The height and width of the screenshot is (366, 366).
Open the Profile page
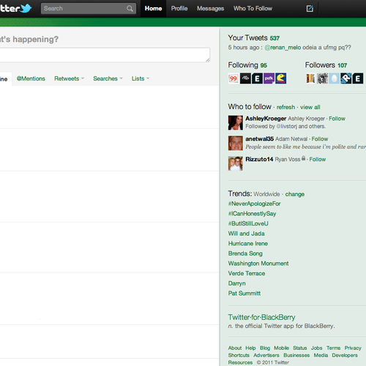pyautogui.click(x=179, y=9)
